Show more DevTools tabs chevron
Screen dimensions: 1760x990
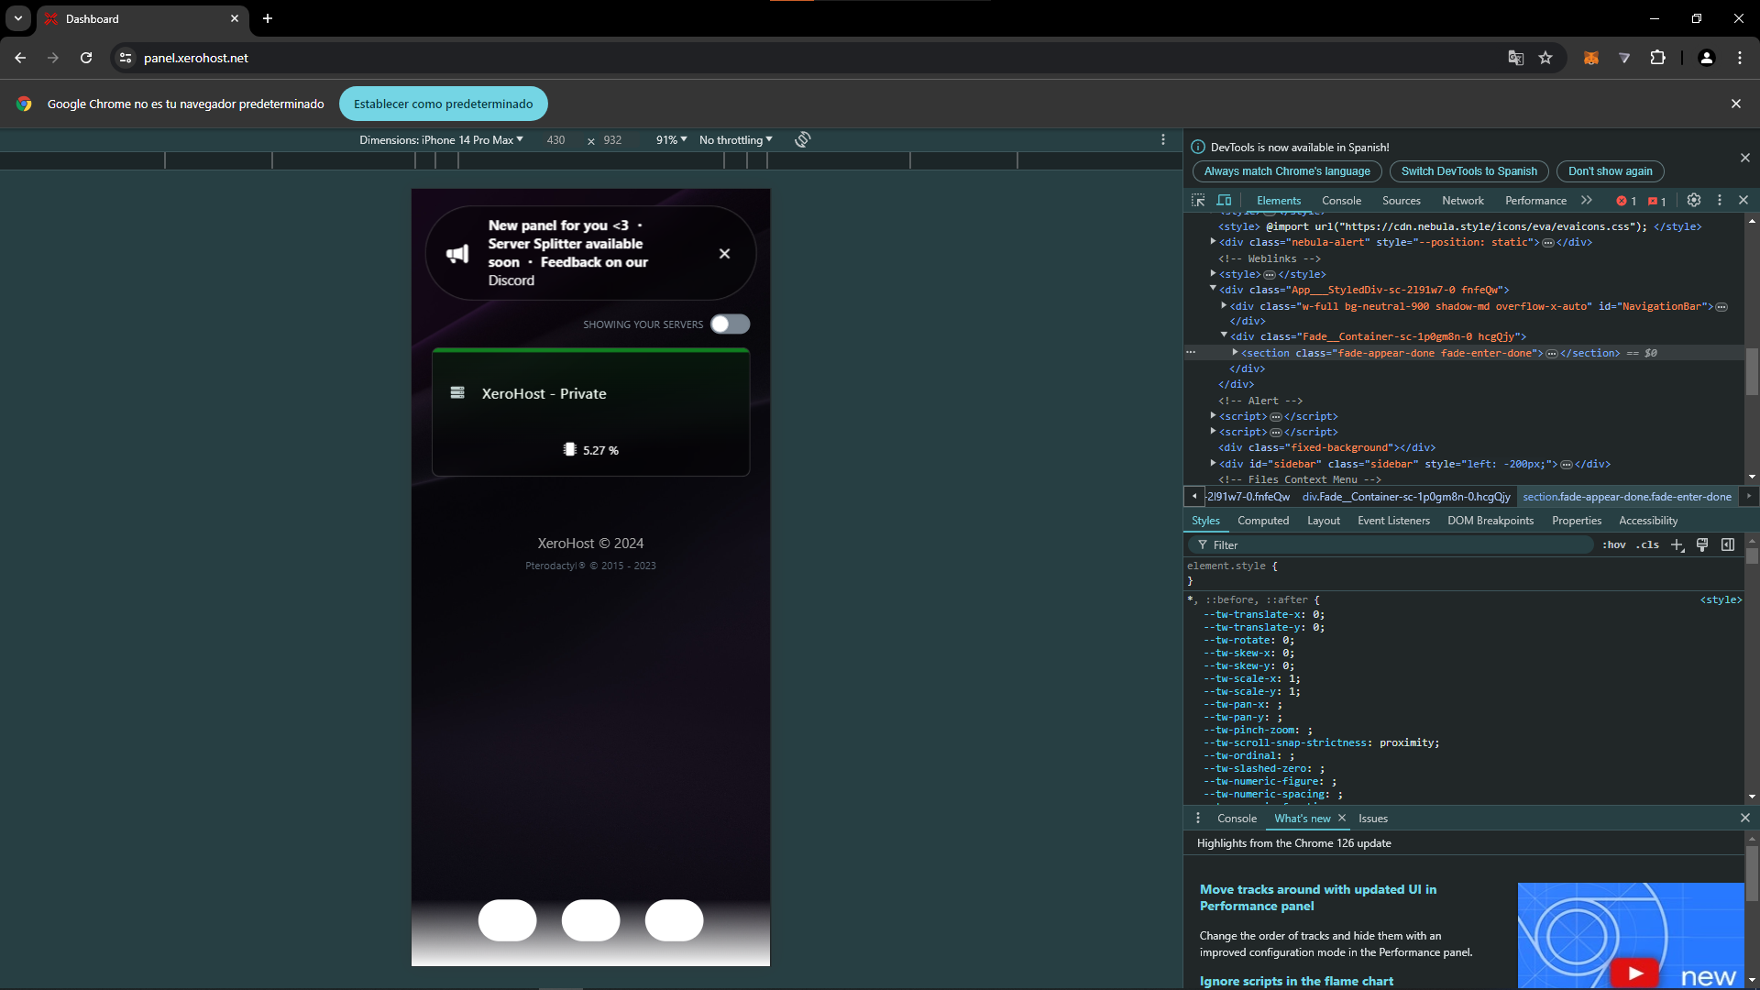coord(1587,200)
